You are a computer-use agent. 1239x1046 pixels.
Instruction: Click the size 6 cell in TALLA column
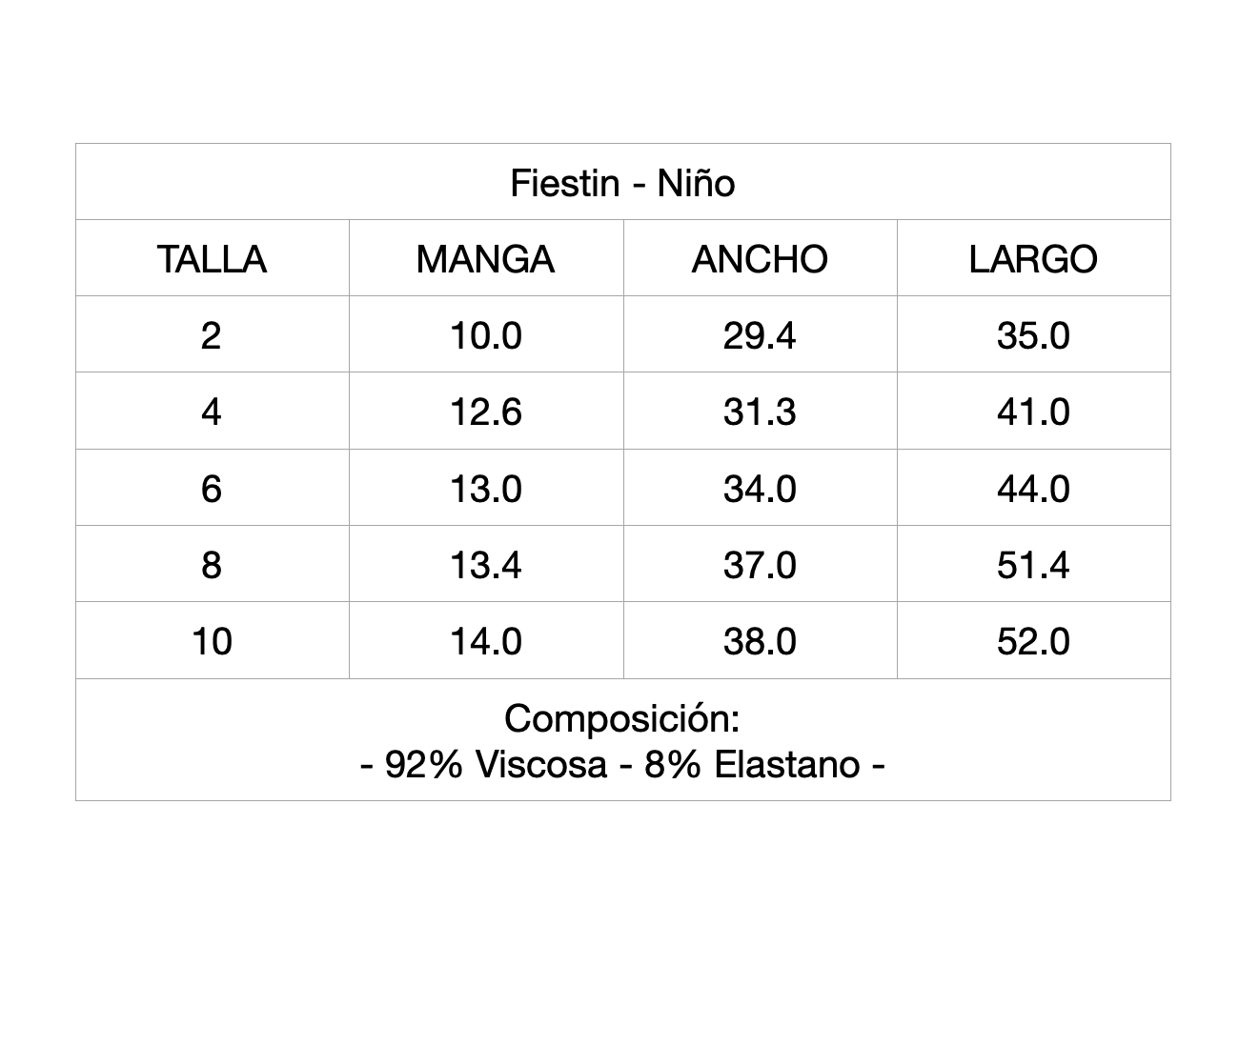[x=212, y=489]
